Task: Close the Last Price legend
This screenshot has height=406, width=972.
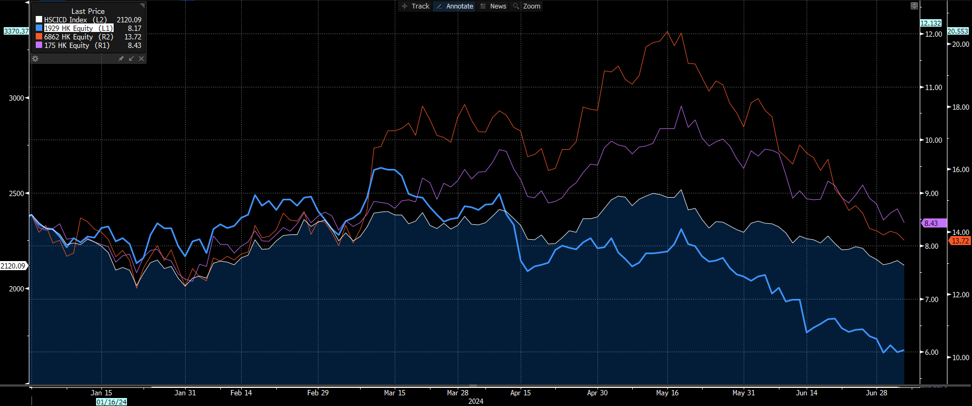Action: 141,59
